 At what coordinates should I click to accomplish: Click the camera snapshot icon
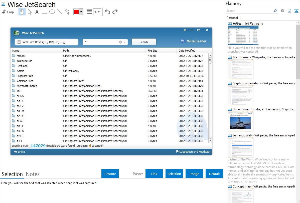pyautogui.click(x=282, y=11)
